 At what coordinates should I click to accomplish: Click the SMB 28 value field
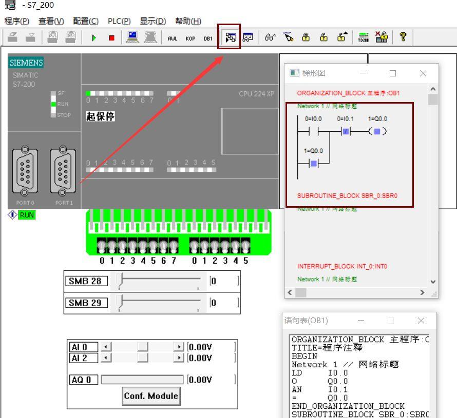tap(223, 281)
